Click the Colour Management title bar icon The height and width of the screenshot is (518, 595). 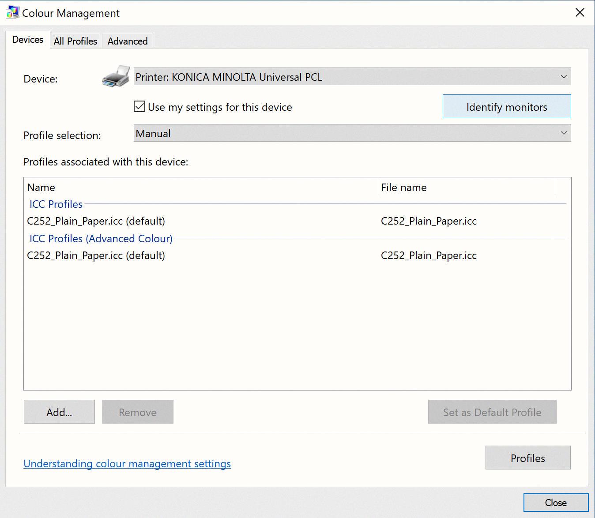(12, 13)
